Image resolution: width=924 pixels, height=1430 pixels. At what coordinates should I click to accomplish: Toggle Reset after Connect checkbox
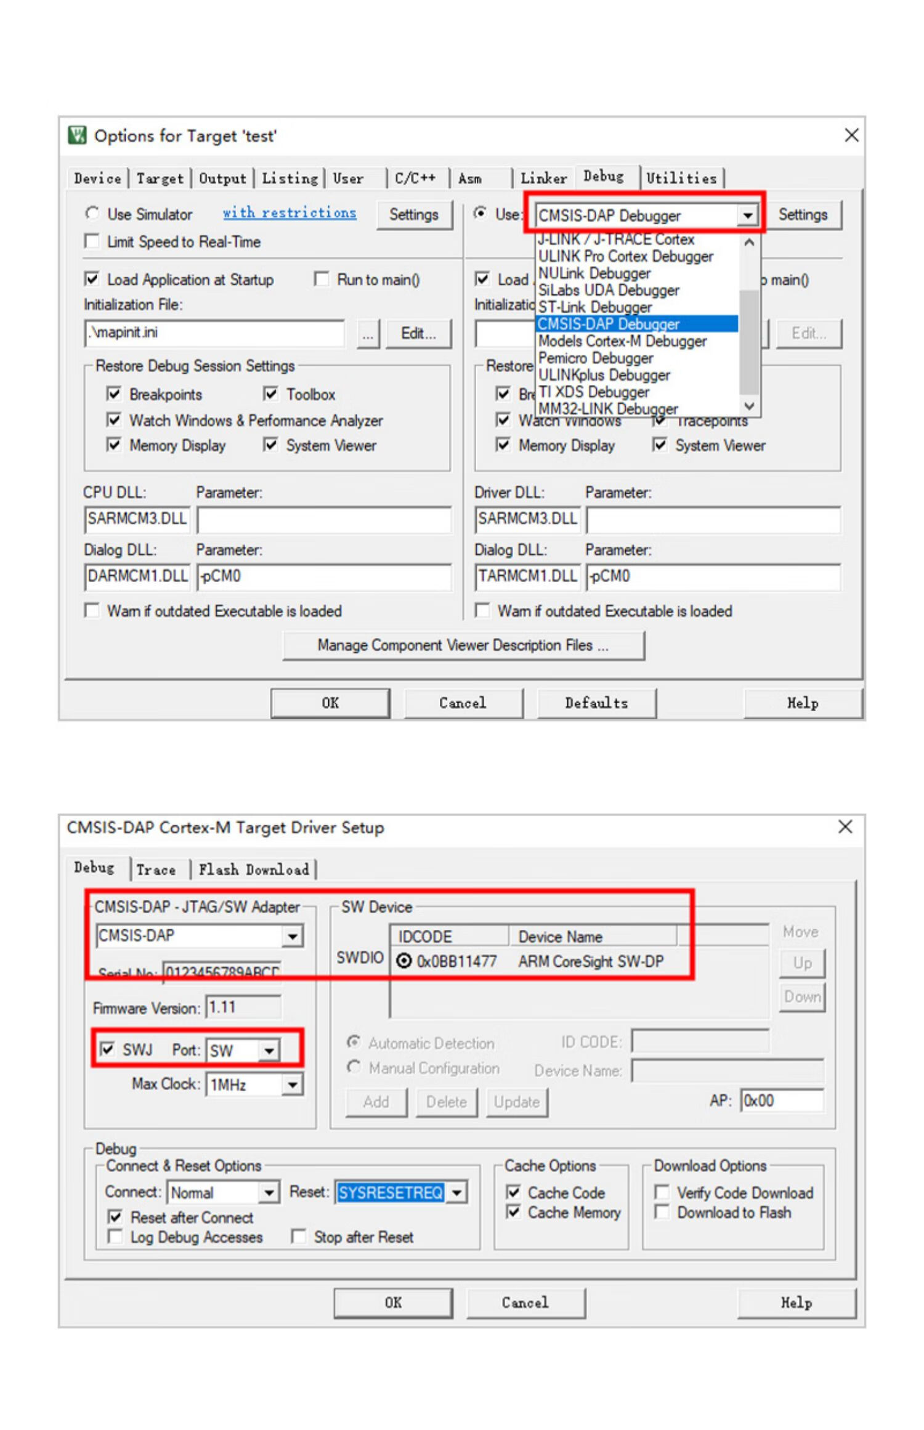pyautogui.click(x=115, y=1217)
